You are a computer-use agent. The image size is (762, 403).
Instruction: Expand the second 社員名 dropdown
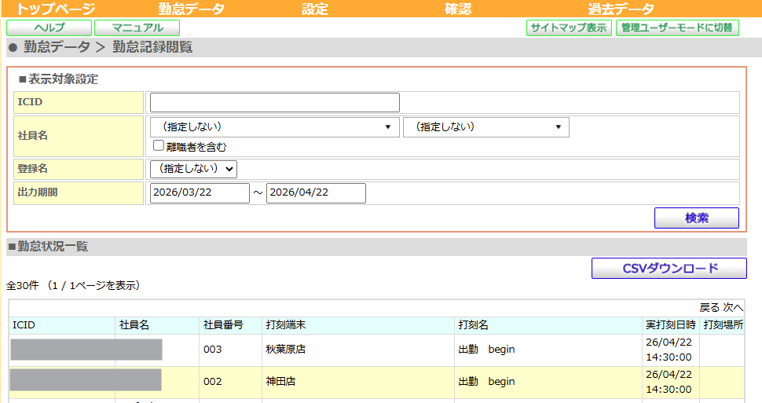point(485,127)
